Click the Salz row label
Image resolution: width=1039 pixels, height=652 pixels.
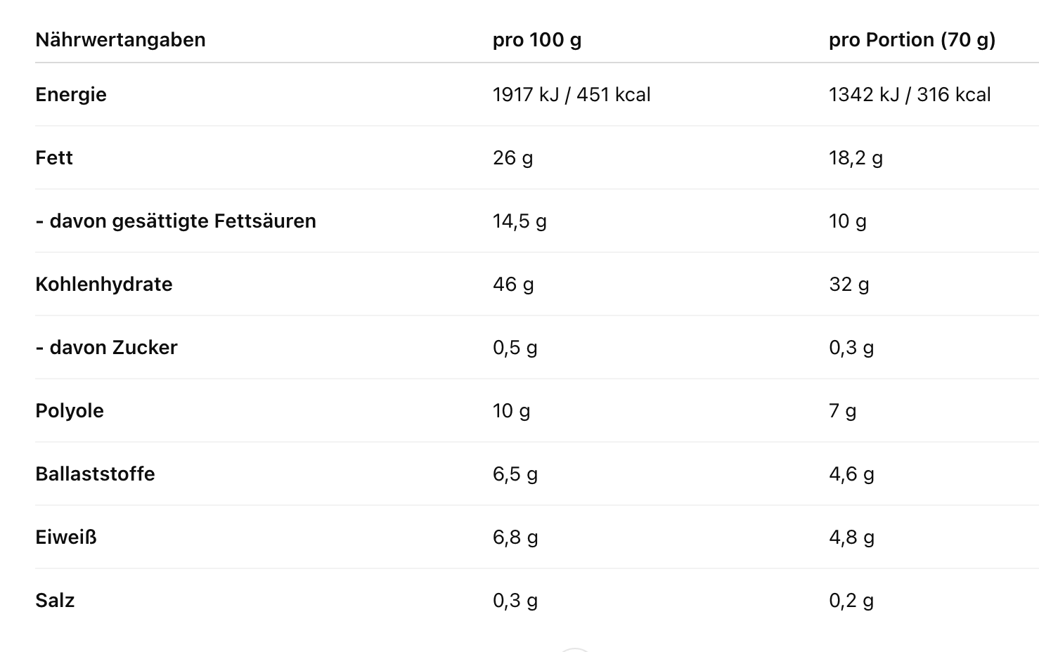(x=55, y=601)
